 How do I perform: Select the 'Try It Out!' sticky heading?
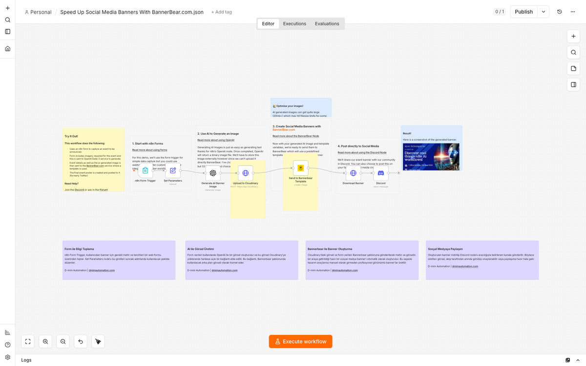click(71, 136)
